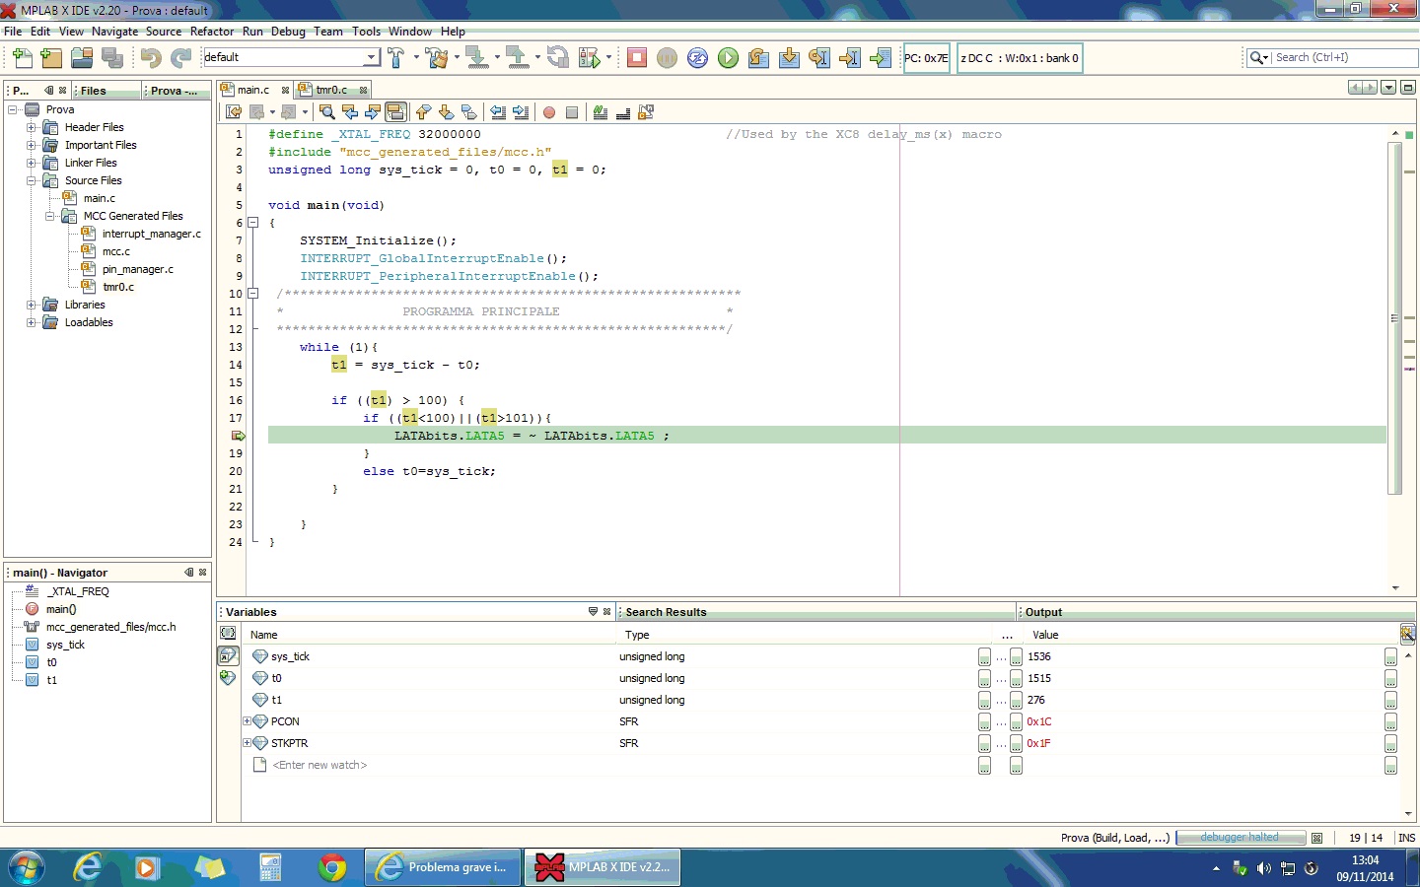1420x887 pixels.
Task: Click the Enter new watch field
Action: 319,765
